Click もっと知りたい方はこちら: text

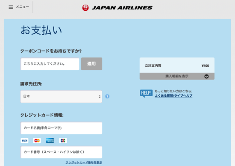click(x=173, y=91)
